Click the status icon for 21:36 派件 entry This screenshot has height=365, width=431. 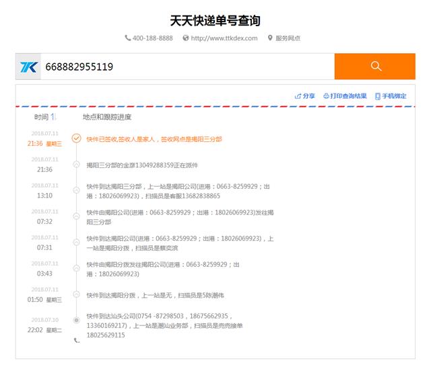point(76,165)
